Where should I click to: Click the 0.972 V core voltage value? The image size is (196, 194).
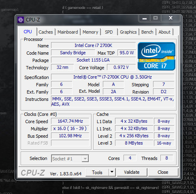[121, 67]
